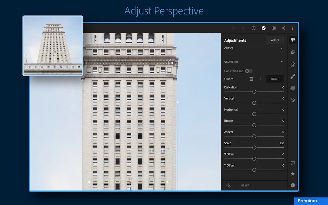Image resolution: width=328 pixels, height=205 pixels.
Task: Select the Crop and rotate tool icon
Action: pos(293,65)
